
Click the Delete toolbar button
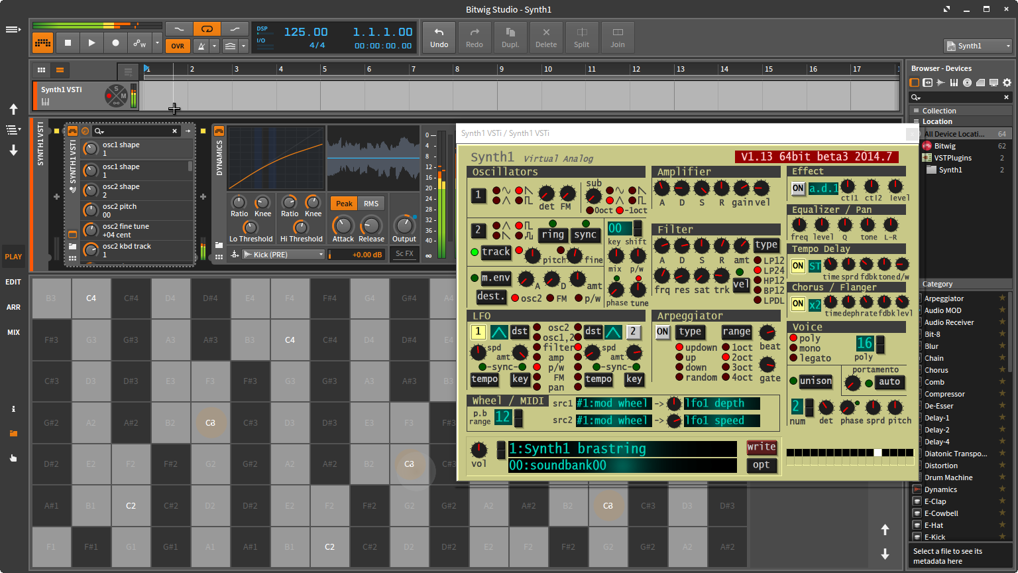pyautogui.click(x=546, y=37)
